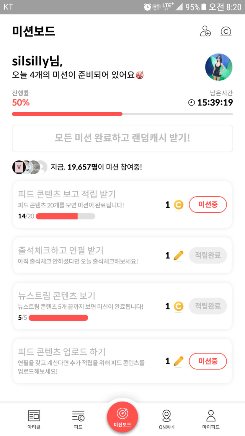Tap the gold coin reward icon on 뉴스트림 mission

(178, 306)
